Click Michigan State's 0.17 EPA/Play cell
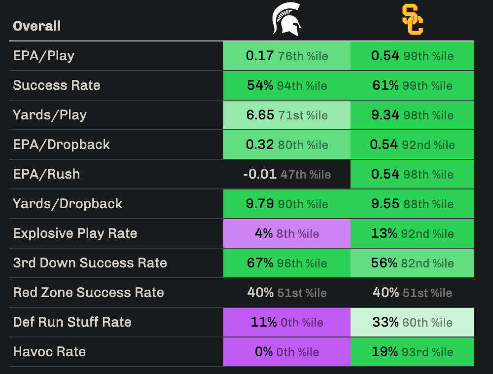 [x=287, y=56]
